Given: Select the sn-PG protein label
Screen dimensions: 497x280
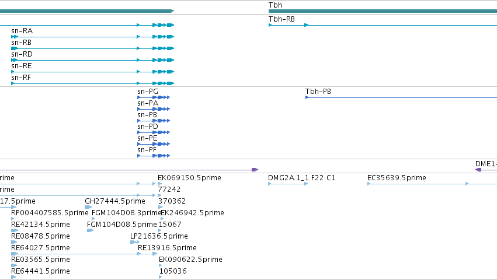Looking at the screenshot, I should click(148, 92).
